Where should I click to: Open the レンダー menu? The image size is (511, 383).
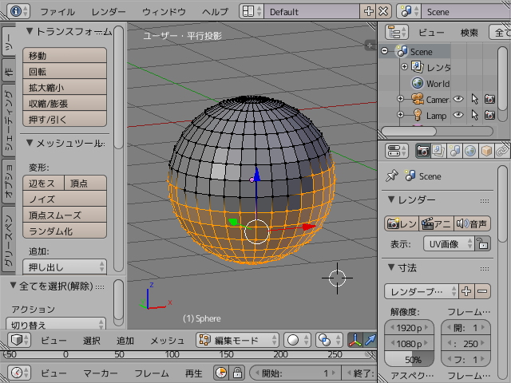click(x=109, y=12)
